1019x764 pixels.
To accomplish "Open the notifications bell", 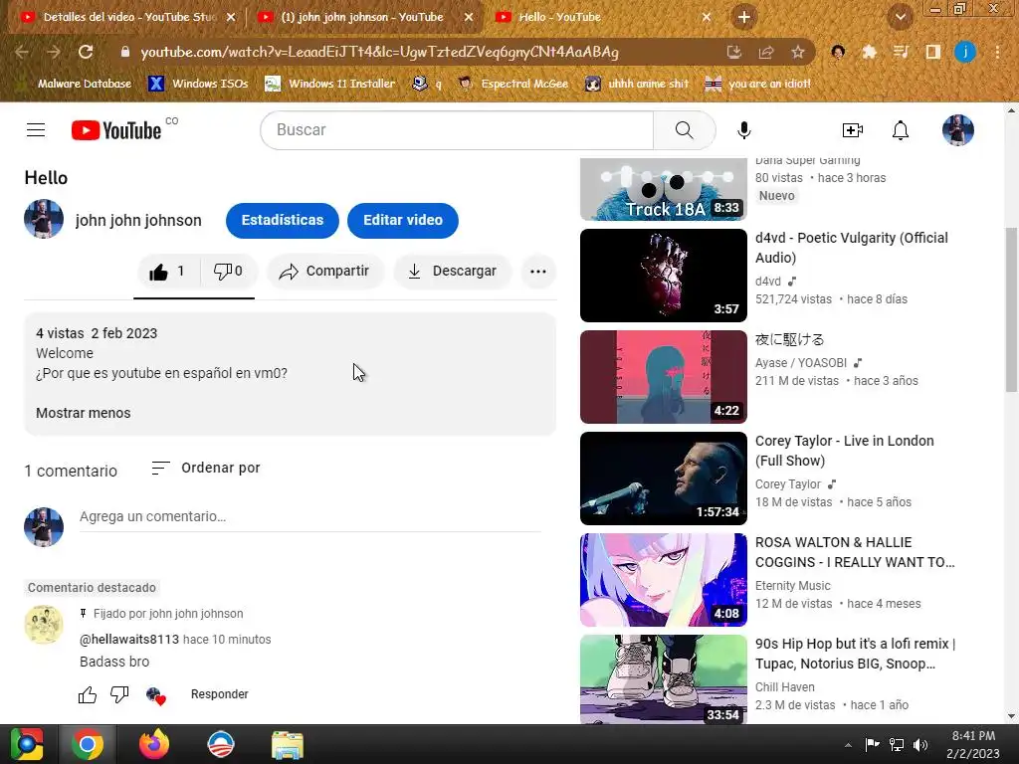I will (x=900, y=130).
